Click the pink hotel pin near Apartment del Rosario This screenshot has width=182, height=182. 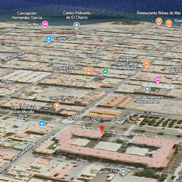pyautogui.click(x=158, y=79)
